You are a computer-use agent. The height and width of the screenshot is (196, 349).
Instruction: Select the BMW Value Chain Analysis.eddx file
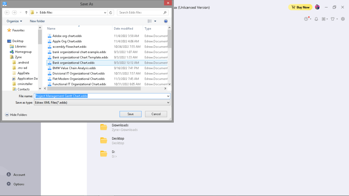(x=74, y=68)
